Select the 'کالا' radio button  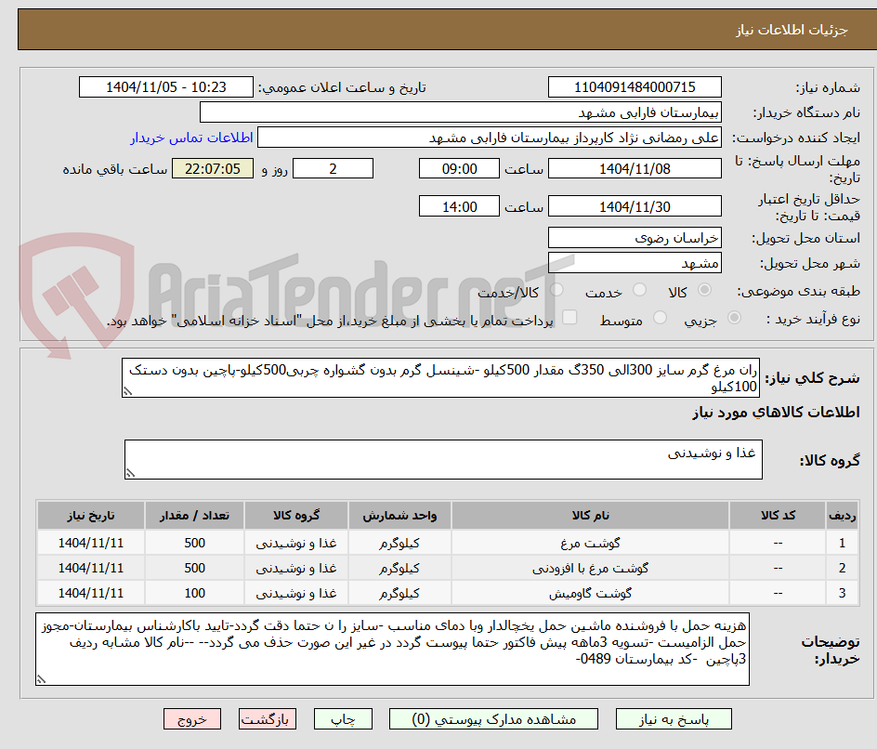click(x=705, y=290)
